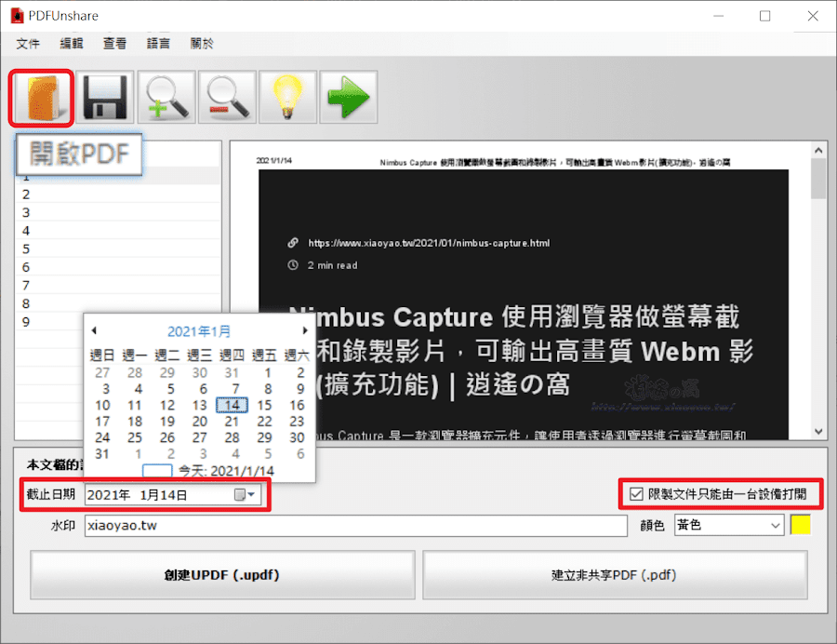
Task: Pick January 13 in the calendar
Action: tap(200, 406)
